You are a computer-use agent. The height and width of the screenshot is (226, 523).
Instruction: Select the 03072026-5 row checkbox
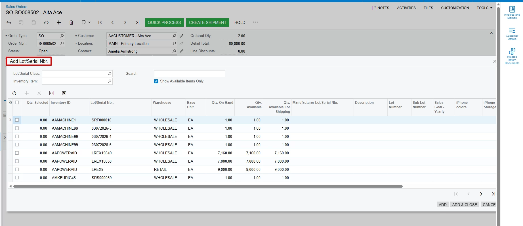17,145
